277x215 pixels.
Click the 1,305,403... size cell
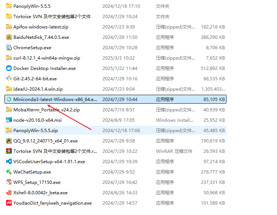click(x=213, y=89)
